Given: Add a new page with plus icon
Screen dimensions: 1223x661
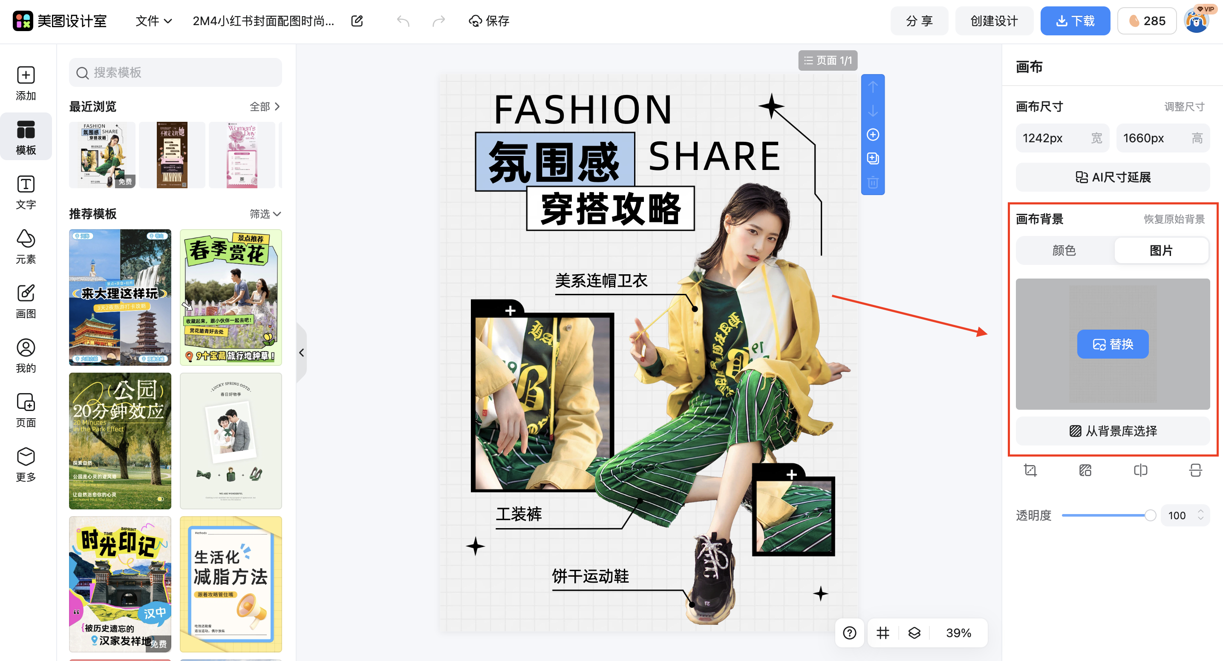Looking at the screenshot, I should (873, 135).
